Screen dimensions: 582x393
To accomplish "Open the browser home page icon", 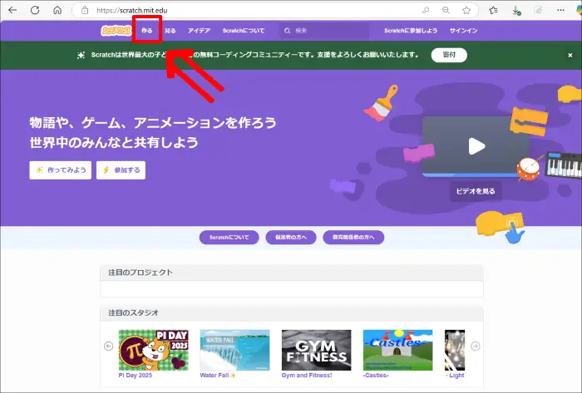I will click(x=57, y=10).
